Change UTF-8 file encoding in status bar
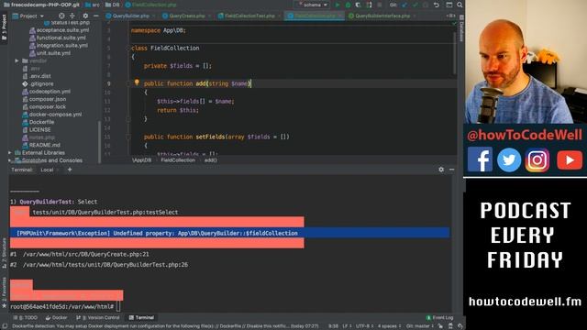This screenshot has width=587, height=330. pos(365,326)
